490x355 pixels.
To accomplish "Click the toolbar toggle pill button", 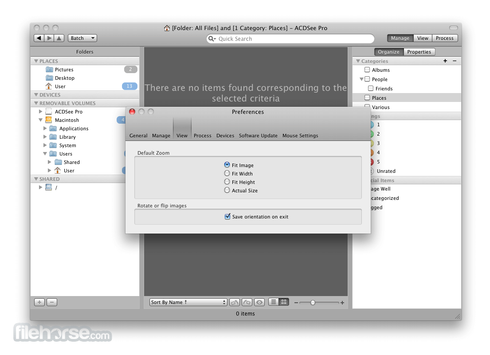I will (454, 28).
